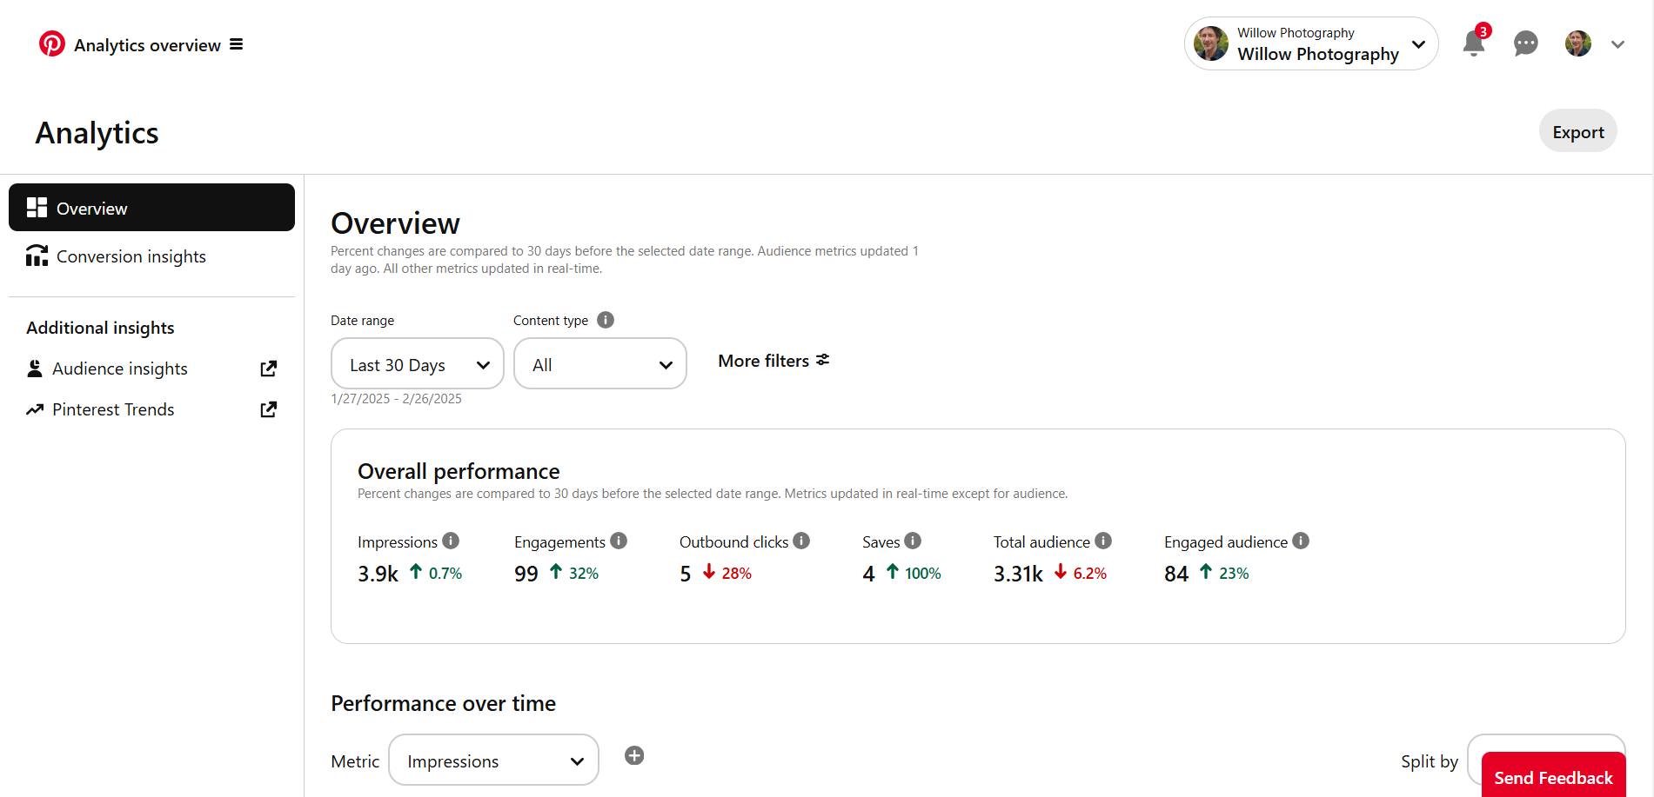The width and height of the screenshot is (1654, 797).
Task: Click the Export button
Action: click(1577, 130)
